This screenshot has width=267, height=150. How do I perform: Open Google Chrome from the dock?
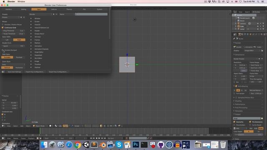pyautogui.click(x=78, y=145)
